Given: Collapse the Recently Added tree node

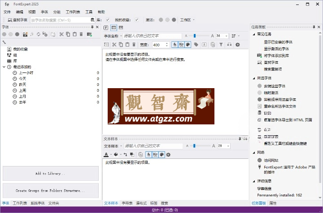Looking at the screenshot, I should pyautogui.click(x=4, y=67).
